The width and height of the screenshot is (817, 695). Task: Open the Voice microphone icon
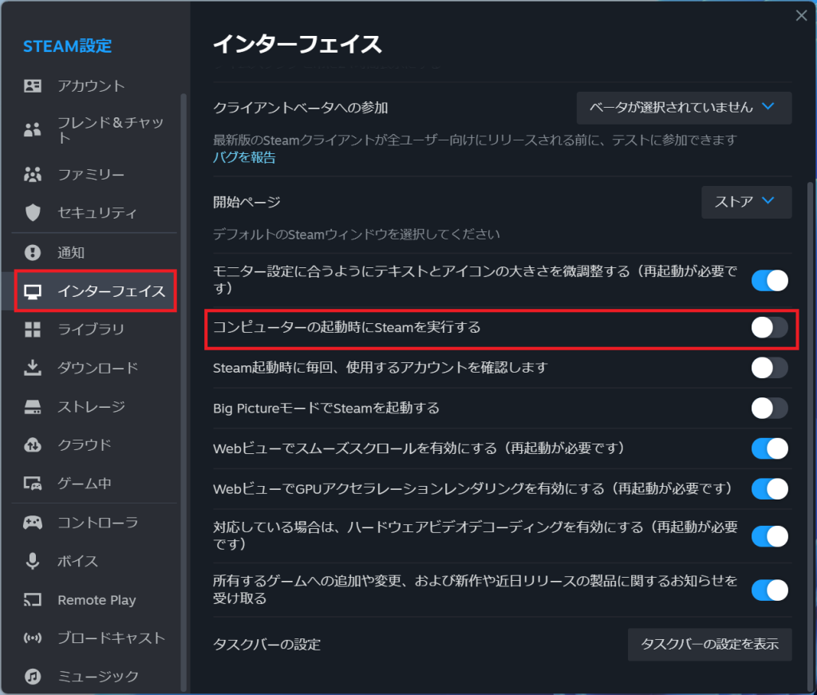pyautogui.click(x=33, y=561)
